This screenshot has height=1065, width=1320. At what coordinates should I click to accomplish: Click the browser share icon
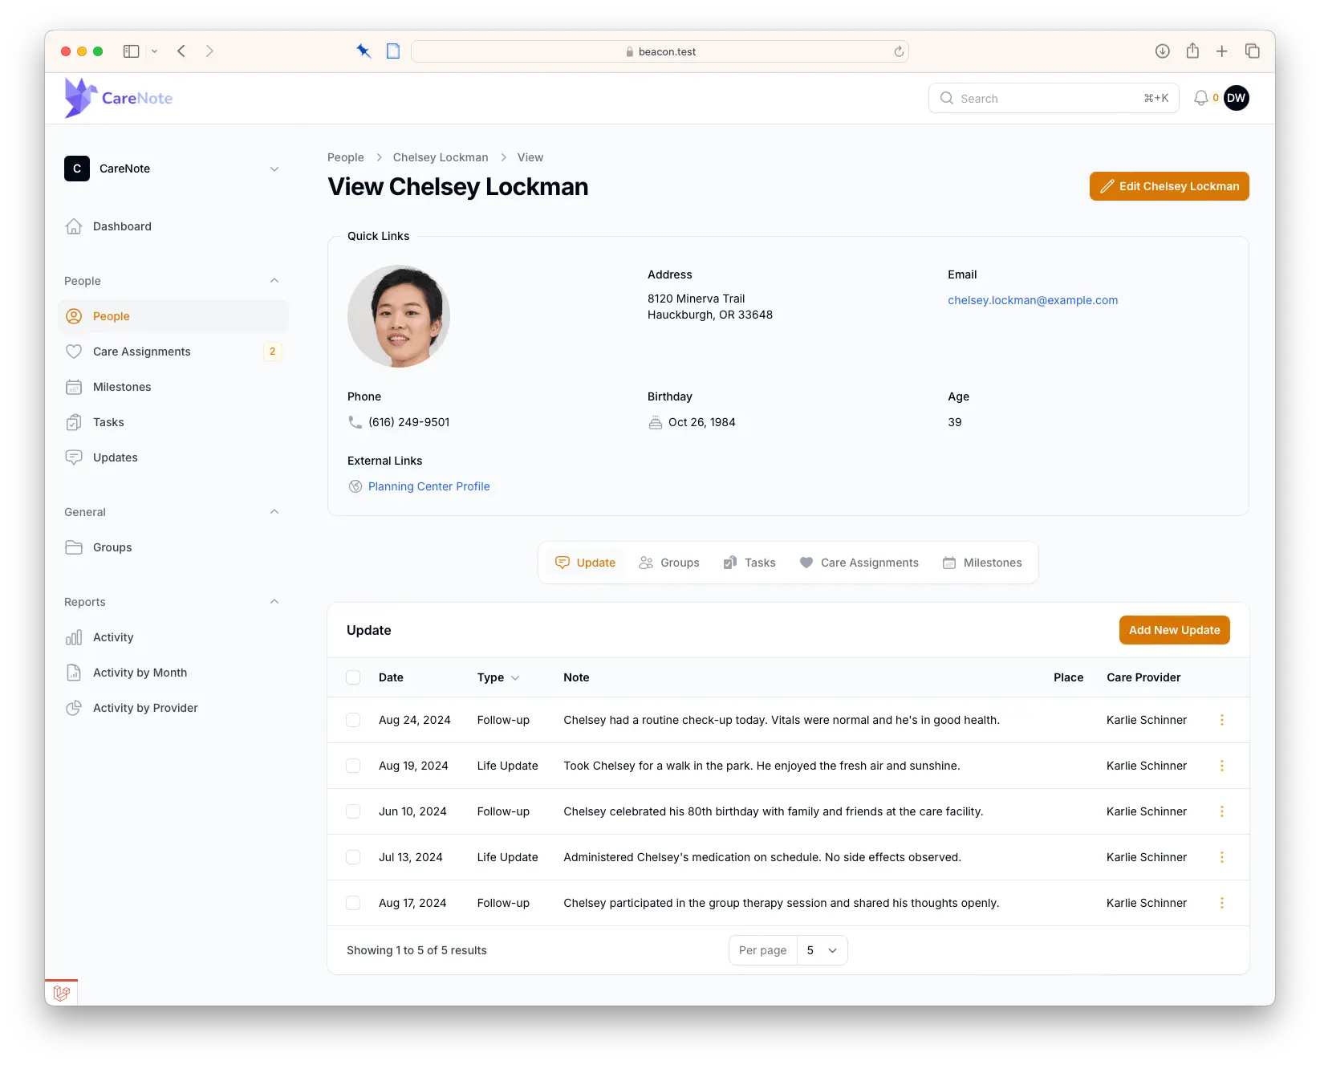(x=1192, y=51)
